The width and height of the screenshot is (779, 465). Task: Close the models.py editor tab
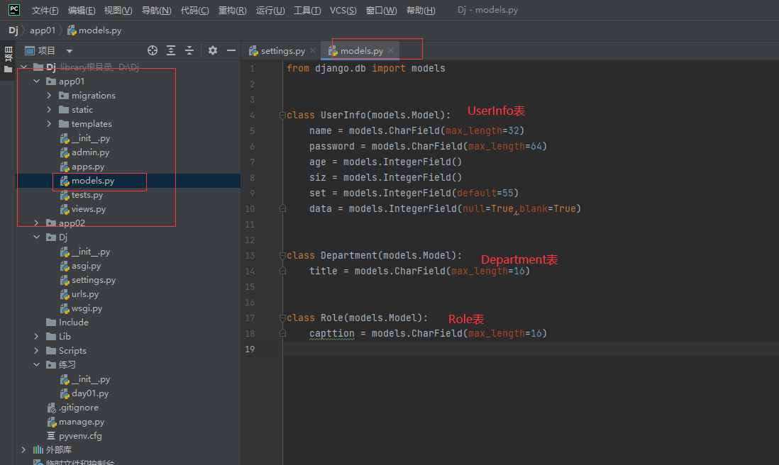(x=391, y=51)
